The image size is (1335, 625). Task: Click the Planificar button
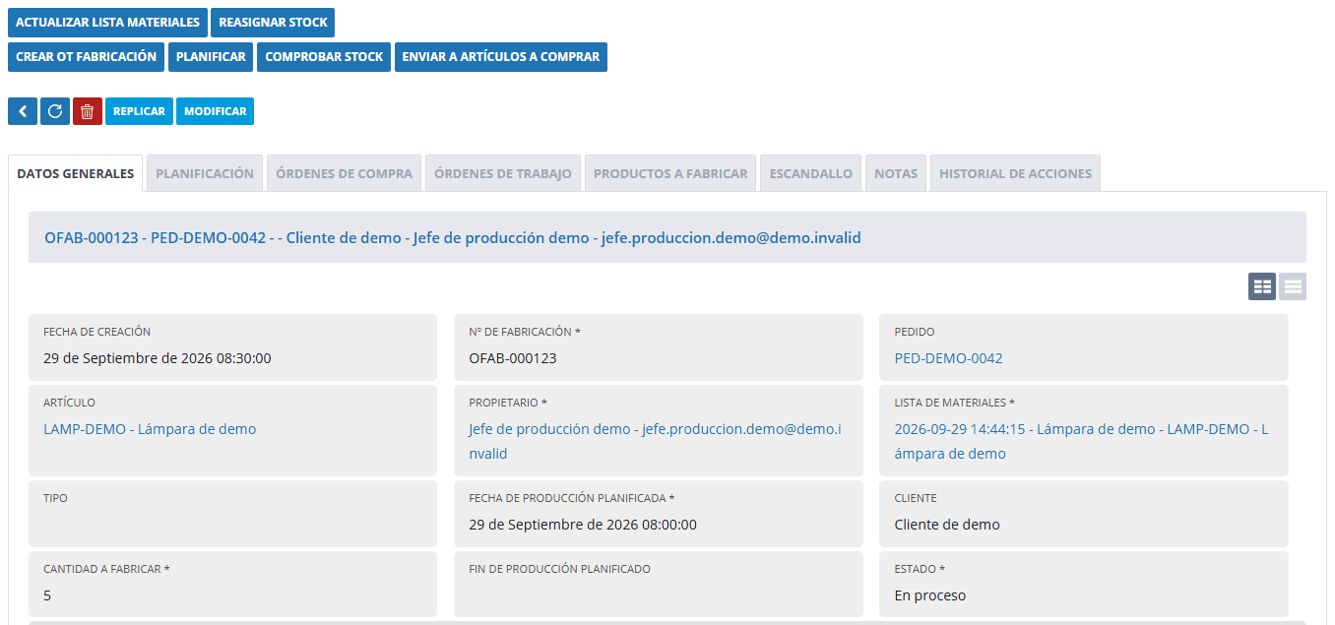tap(211, 57)
